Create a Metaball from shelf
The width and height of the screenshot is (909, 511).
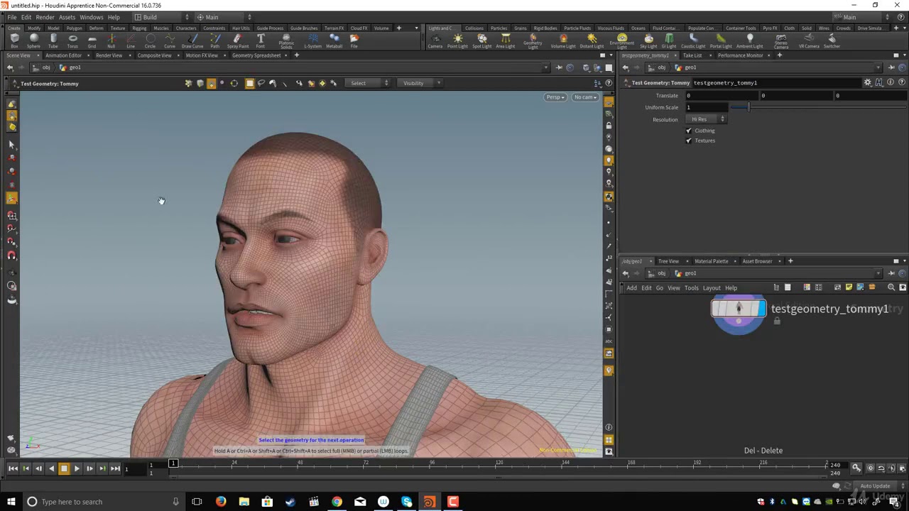(x=334, y=40)
